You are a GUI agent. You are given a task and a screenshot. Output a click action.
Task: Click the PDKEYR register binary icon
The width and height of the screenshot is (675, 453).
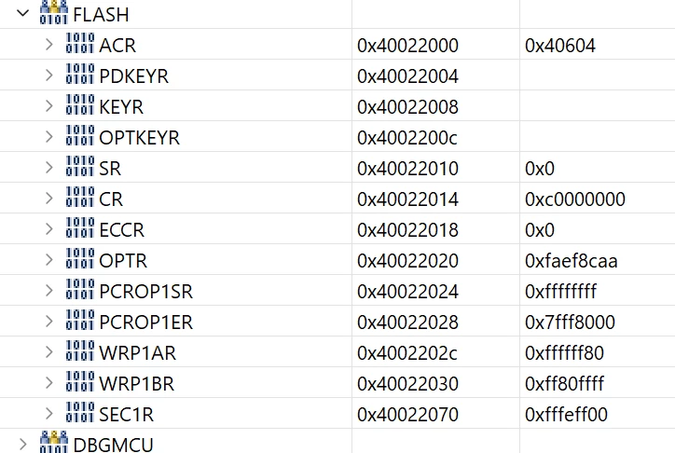pos(80,74)
